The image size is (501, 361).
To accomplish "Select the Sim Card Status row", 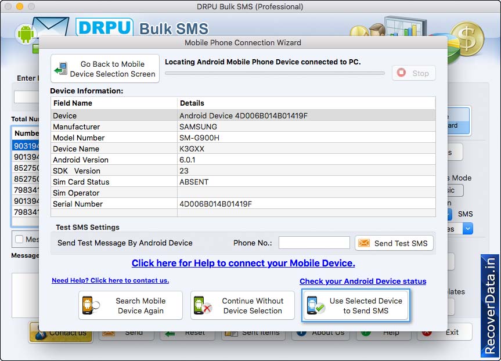I will coord(243,182).
